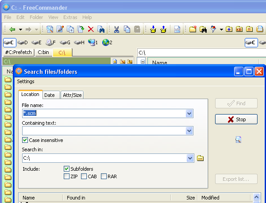This screenshot has height=203, width=266.
Task: Open the filter dropdown arrow
Action: (x=221, y=30)
